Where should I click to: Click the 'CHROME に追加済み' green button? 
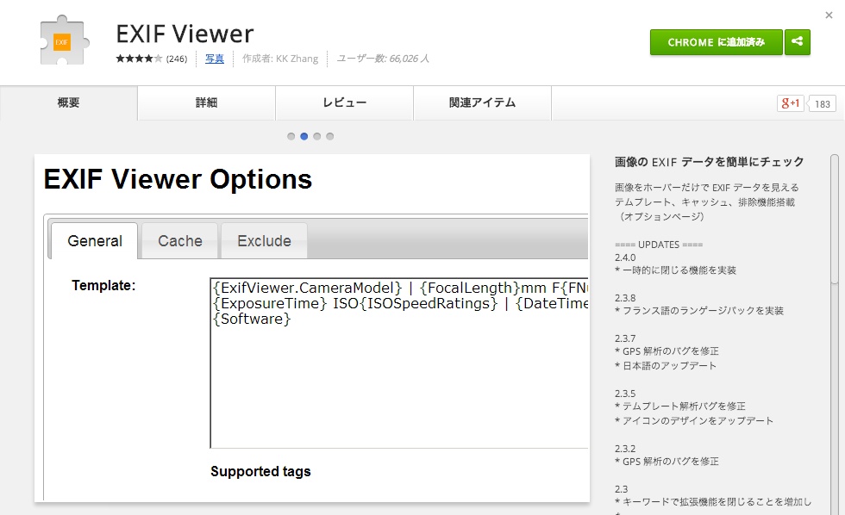coord(716,42)
